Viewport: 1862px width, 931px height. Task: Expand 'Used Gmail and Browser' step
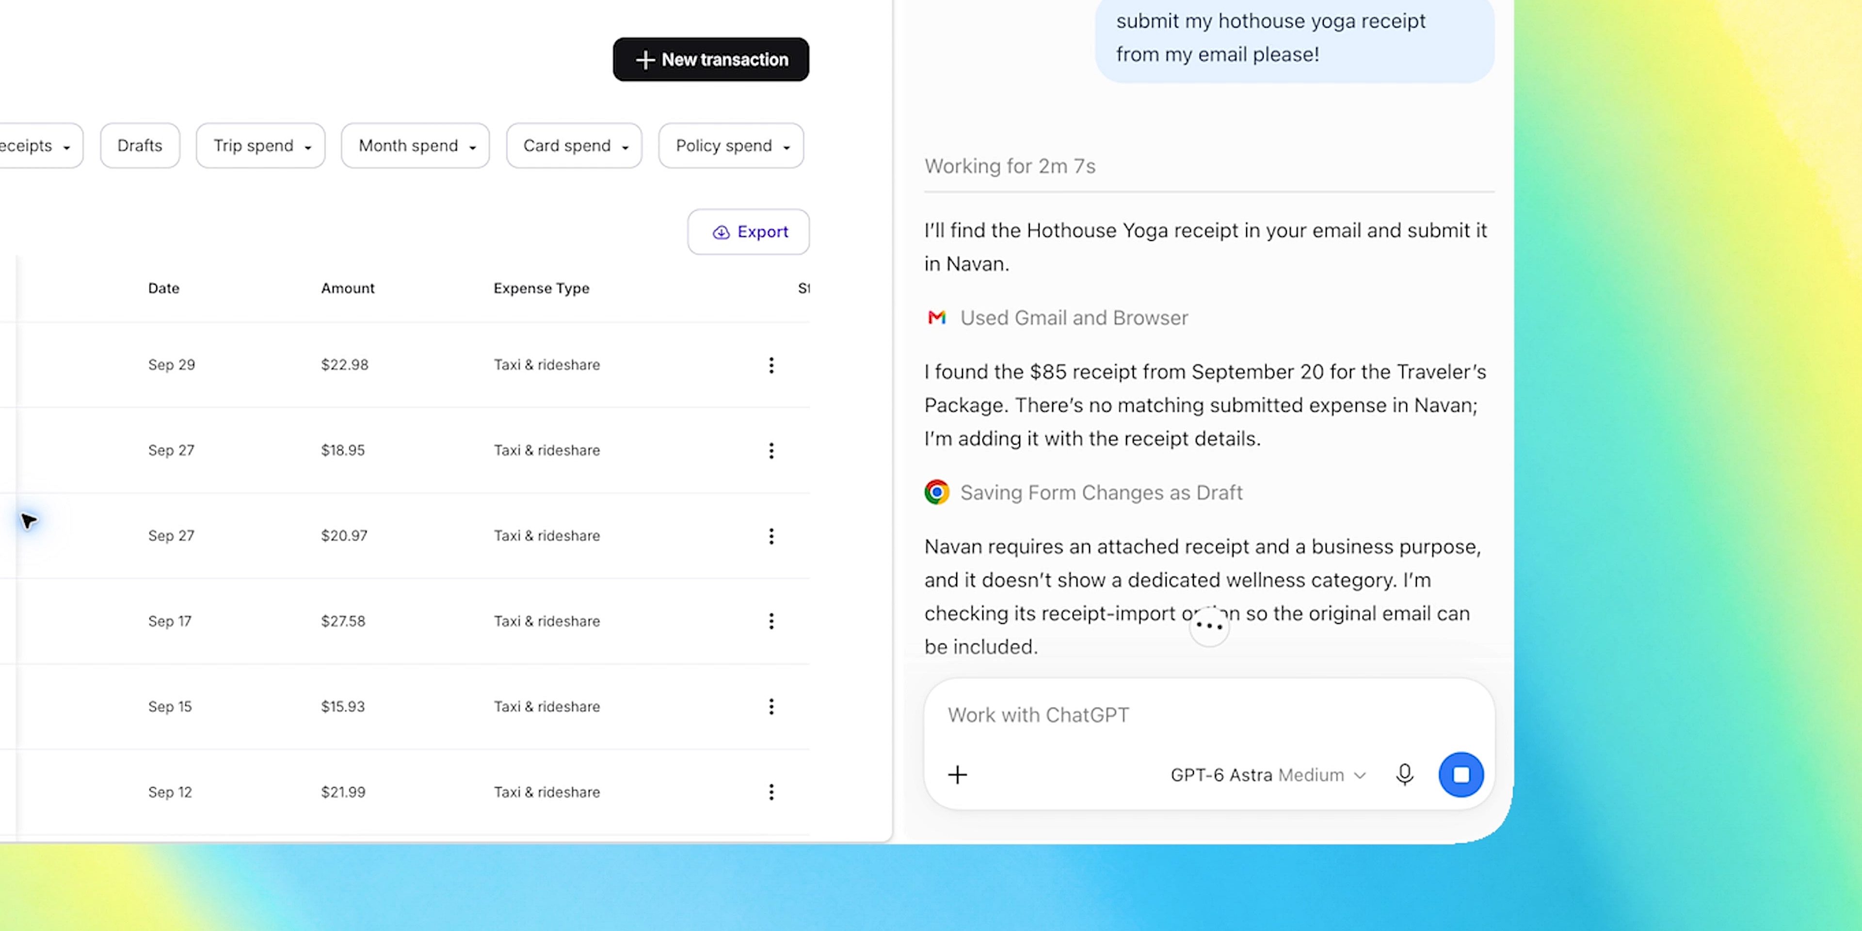coord(1074,318)
